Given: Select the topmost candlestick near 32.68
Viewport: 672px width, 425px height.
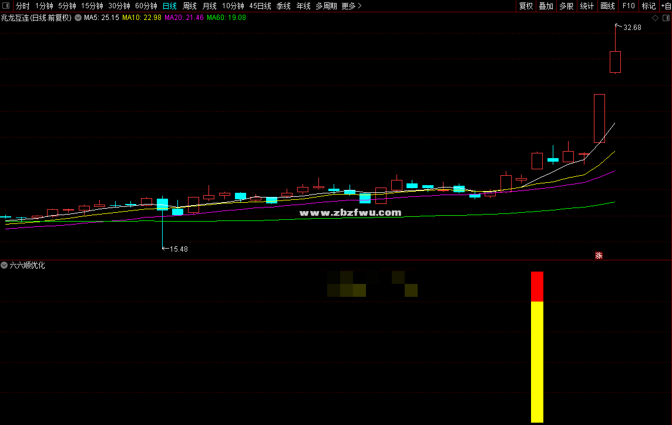Looking at the screenshot, I should (616, 62).
